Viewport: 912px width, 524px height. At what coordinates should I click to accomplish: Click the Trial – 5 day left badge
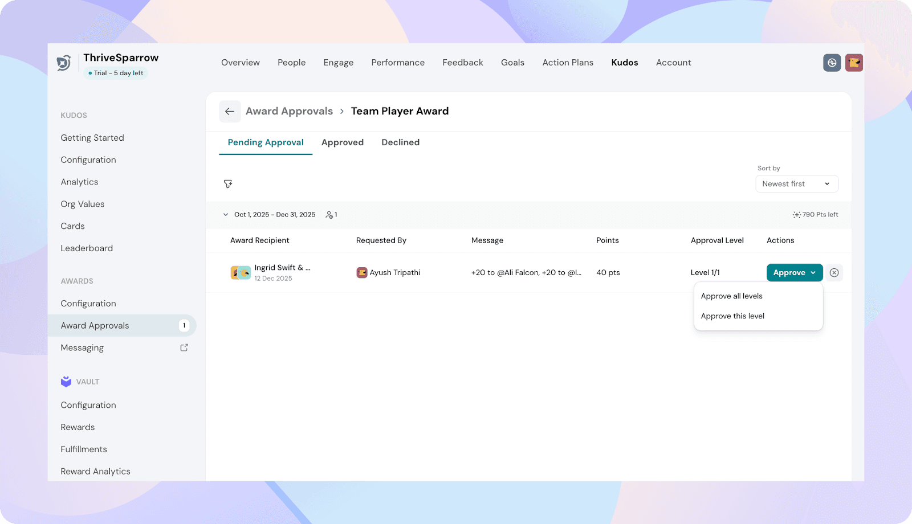tap(116, 73)
